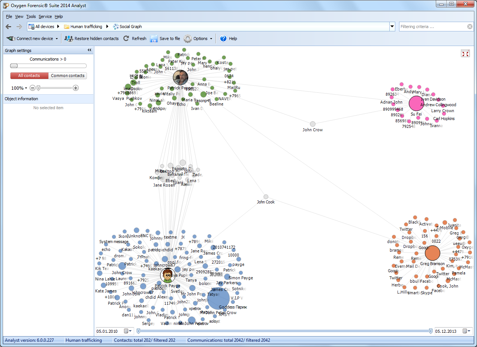This screenshot has height=347, width=477.
Task: Collapse the Graph settings panel
Action: point(90,50)
